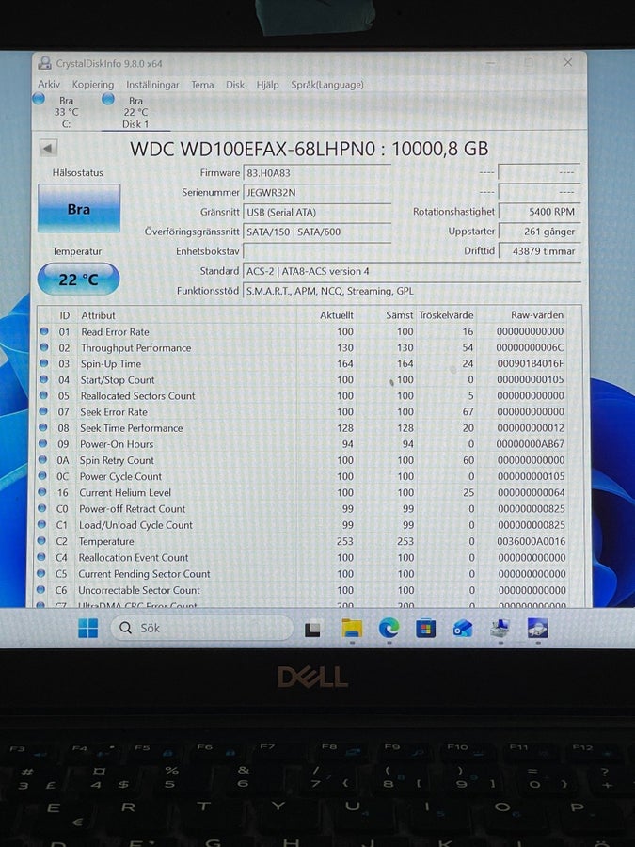Image resolution: width=635 pixels, height=847 pixels.
Task: Click the previous disk arrow button
Action: pos(49,148)
